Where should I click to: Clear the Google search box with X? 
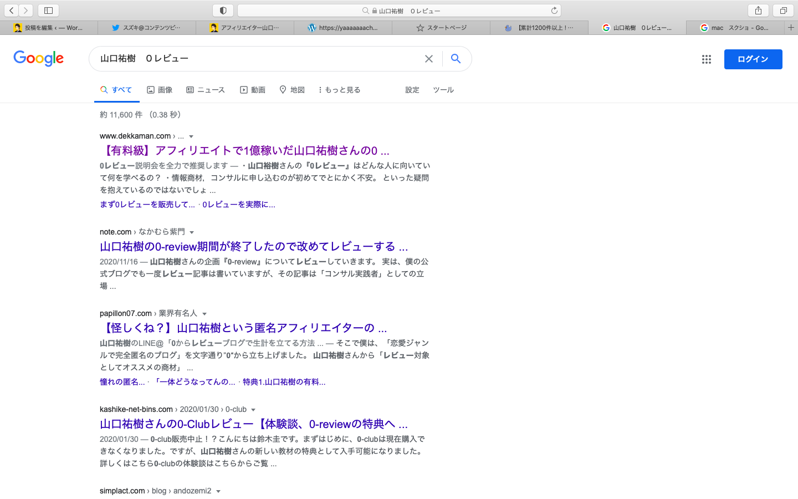point(429,59)
